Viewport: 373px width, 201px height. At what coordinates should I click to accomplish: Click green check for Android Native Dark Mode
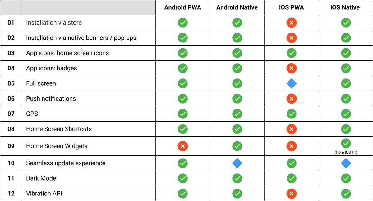coord(237,178)
